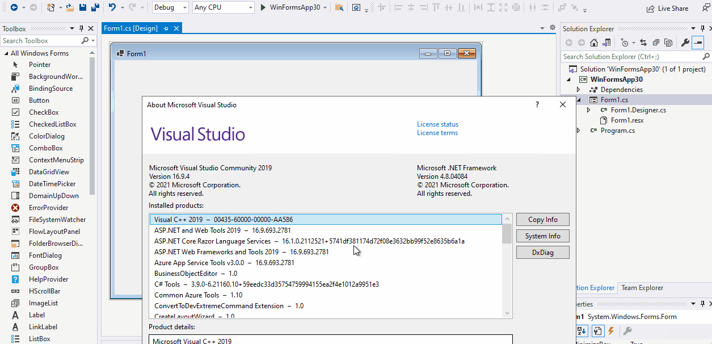Undo the last action
Image resolution: width=712 pixels, height=344 pixels.
tap(112, 7)
